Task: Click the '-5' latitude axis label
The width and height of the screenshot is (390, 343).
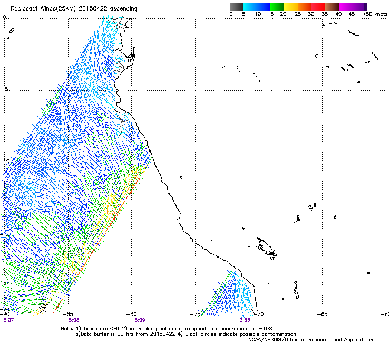Action: (4, 89)
